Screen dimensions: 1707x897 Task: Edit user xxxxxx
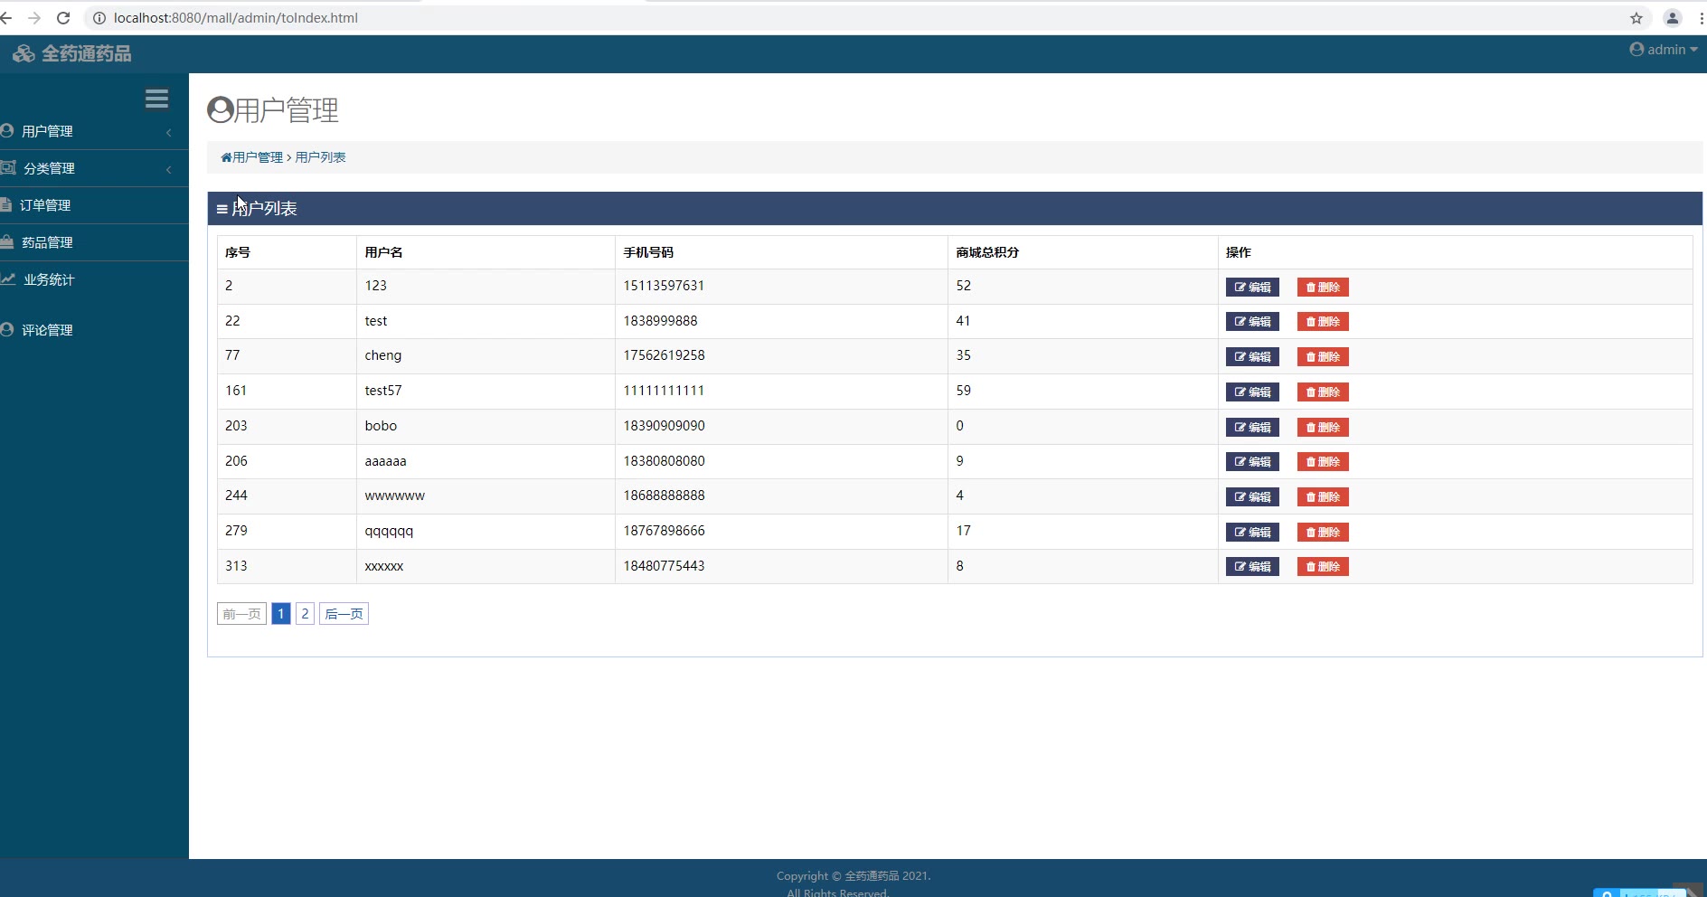1252,567
